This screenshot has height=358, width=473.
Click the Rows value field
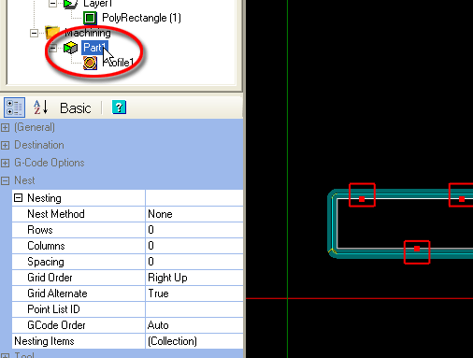tap(194, 230)
